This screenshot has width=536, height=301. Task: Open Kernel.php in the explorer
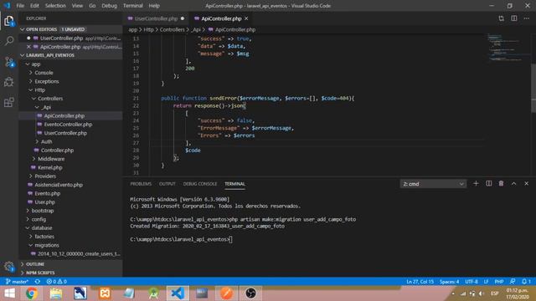tap(50, 167)
